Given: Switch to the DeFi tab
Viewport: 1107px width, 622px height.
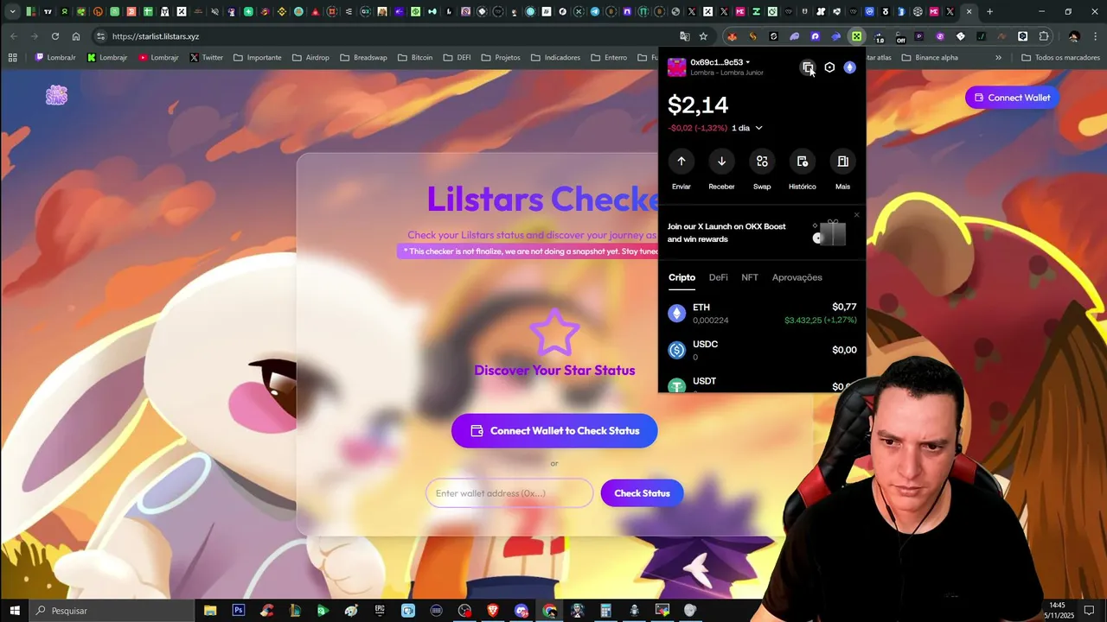Looking at the screenshot, I should click(x=718, y=277).
